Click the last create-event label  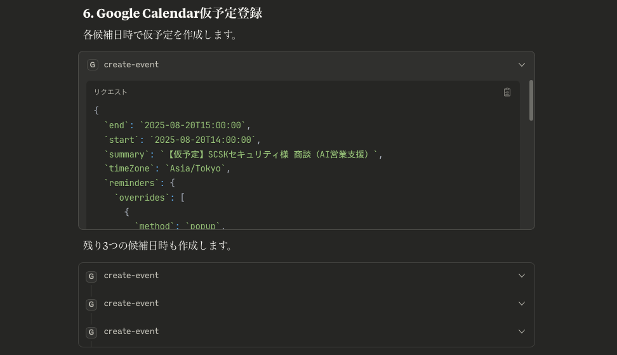[x=131, y=332]
